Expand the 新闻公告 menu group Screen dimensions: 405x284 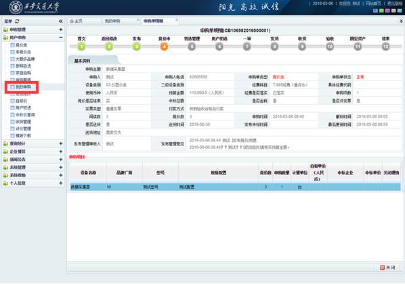point(61,160)
